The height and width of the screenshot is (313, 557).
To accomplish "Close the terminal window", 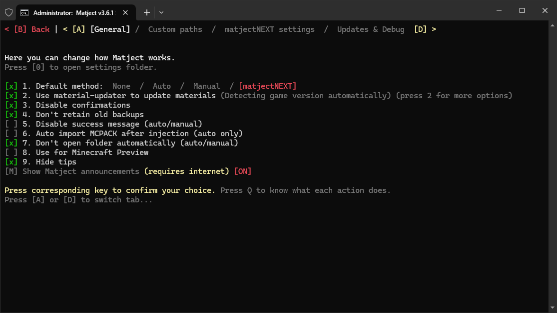I will coord(545,10).
